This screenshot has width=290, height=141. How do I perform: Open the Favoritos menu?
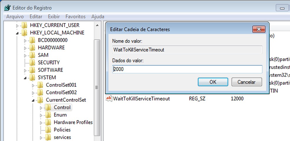click(75, 17)
